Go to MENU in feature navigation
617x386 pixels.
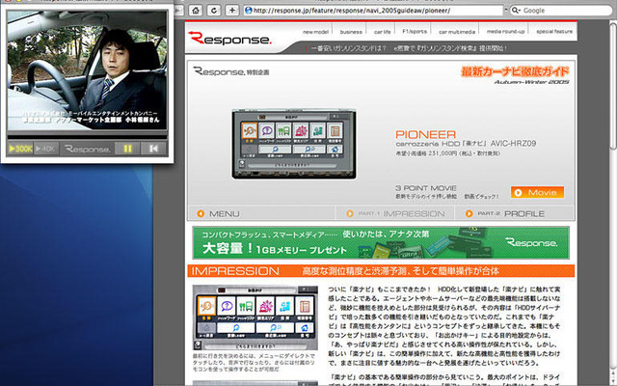tap(219, 213)
